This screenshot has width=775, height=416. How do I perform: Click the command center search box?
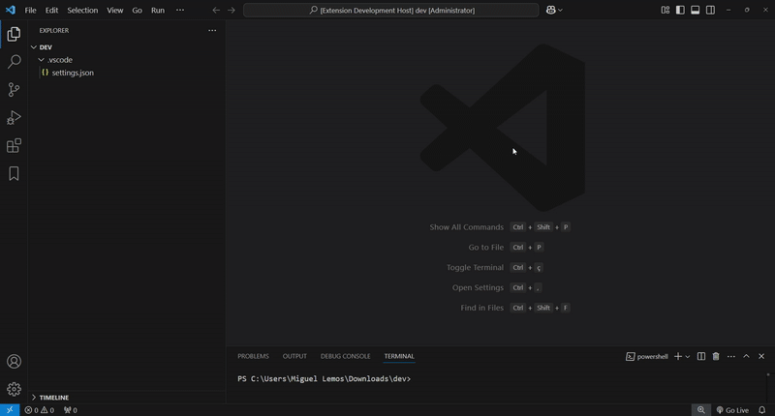click(391, 10)
